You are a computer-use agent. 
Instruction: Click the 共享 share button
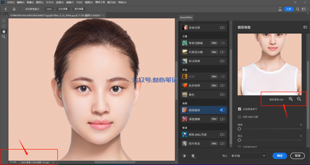tap(289, 9)
